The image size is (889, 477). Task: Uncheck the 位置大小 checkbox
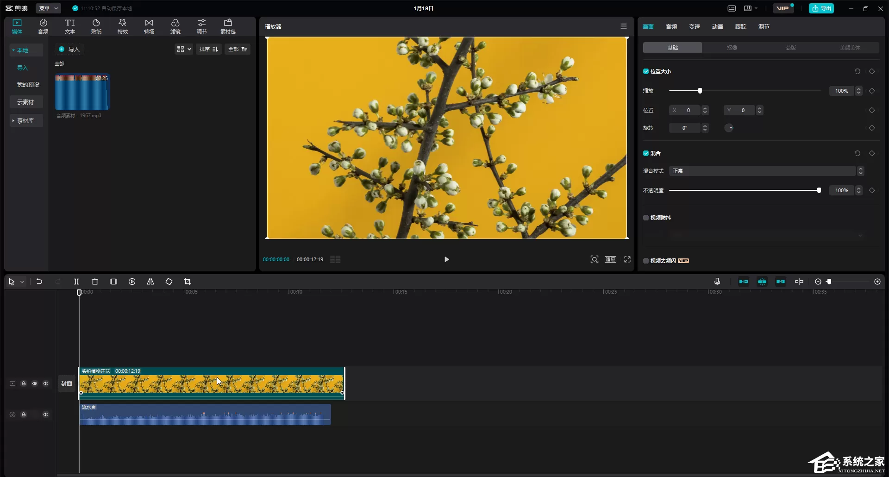pyautogui.click(x=646, y=71)
